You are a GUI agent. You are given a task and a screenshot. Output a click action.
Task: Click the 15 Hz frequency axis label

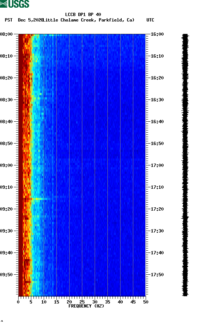(56, 302)
